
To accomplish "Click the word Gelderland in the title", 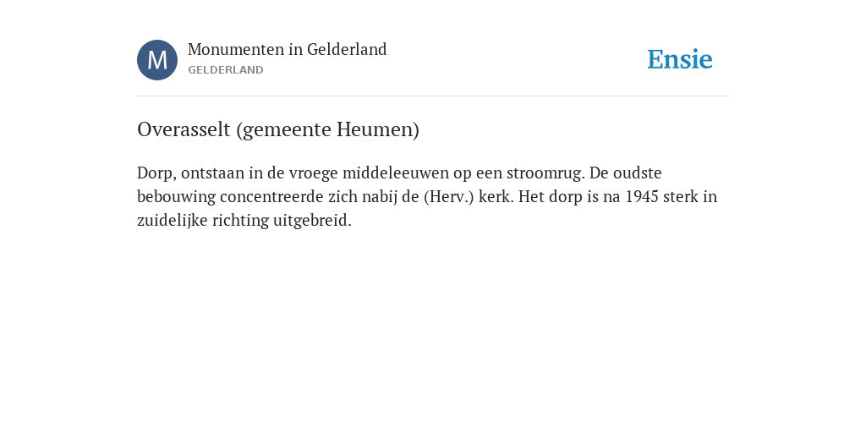I will tap(347, 50).
